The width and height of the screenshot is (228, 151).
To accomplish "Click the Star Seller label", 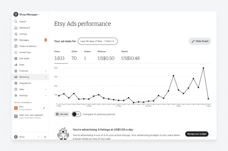I will point(24,59).
